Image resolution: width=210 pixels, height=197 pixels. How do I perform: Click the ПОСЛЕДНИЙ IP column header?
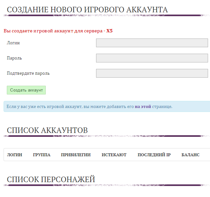pyautogui.click(x=154, y=155)
